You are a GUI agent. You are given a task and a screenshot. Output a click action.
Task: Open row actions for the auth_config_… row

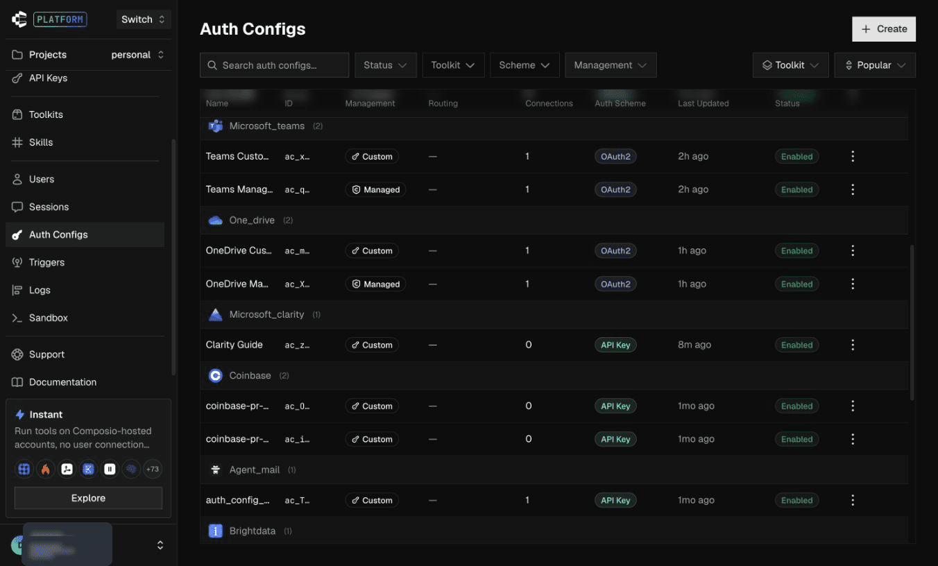pos(853,501)
